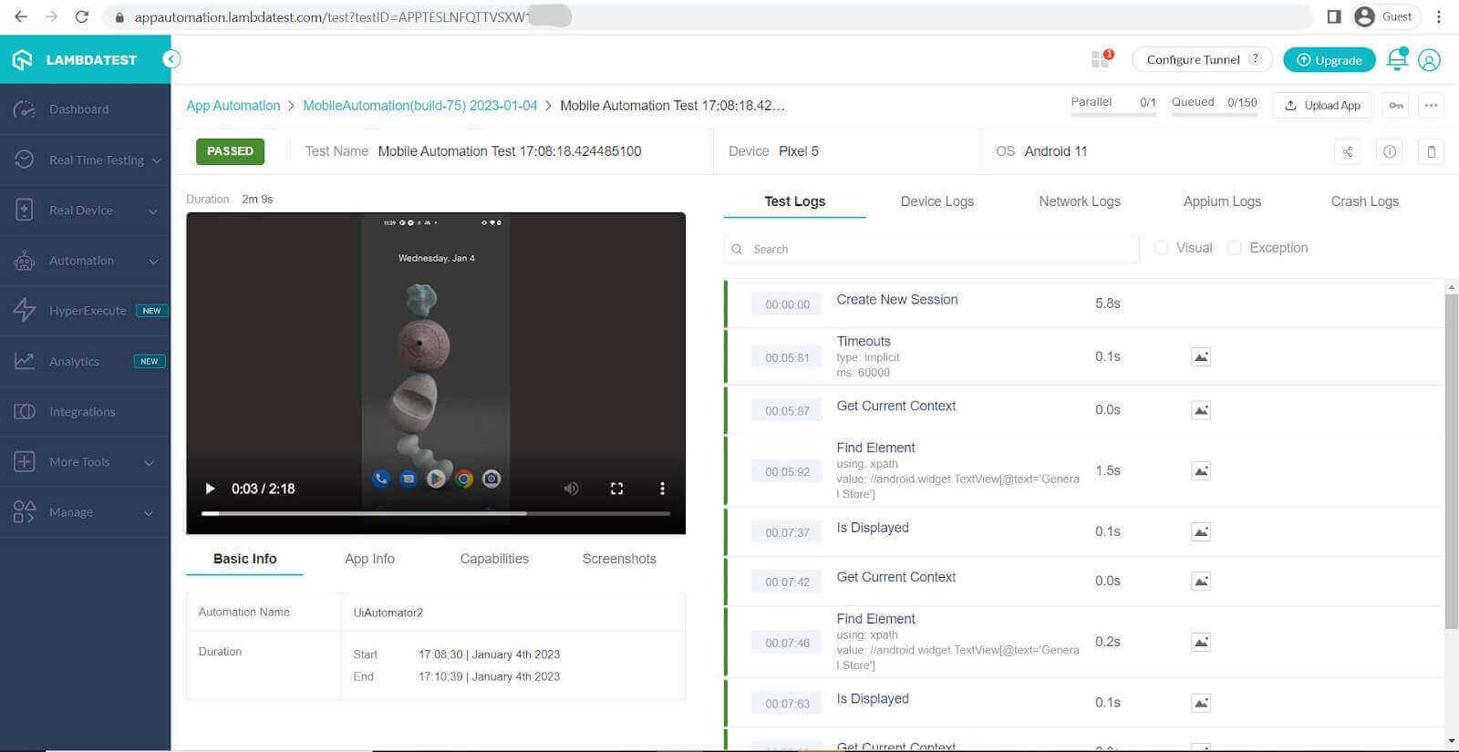Open the App Info tab
The image size is (1459, 752).
pos(369,559)
